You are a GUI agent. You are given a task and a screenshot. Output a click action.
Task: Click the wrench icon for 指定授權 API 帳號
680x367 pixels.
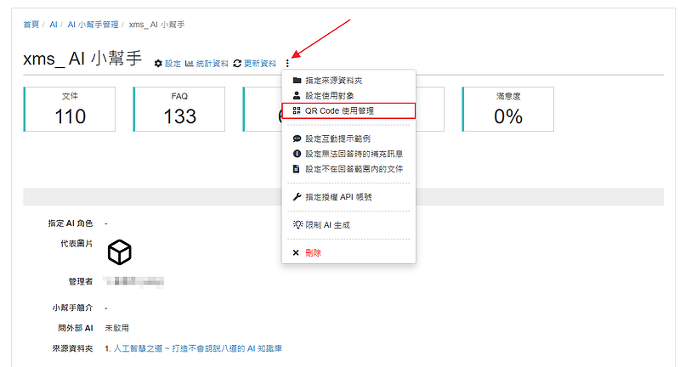297,196
